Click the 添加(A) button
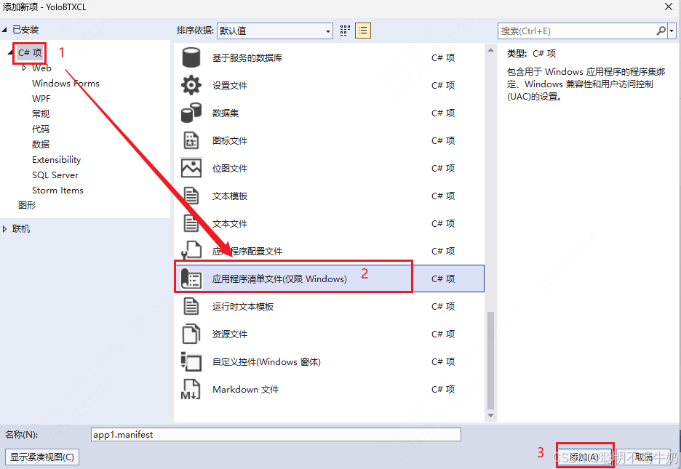681x469 pixels. [584, 457]
